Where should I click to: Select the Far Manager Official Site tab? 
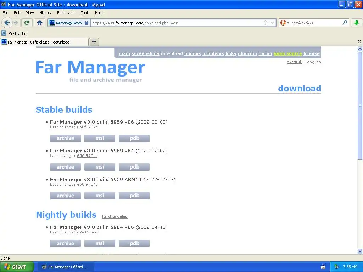click(44, 42)
